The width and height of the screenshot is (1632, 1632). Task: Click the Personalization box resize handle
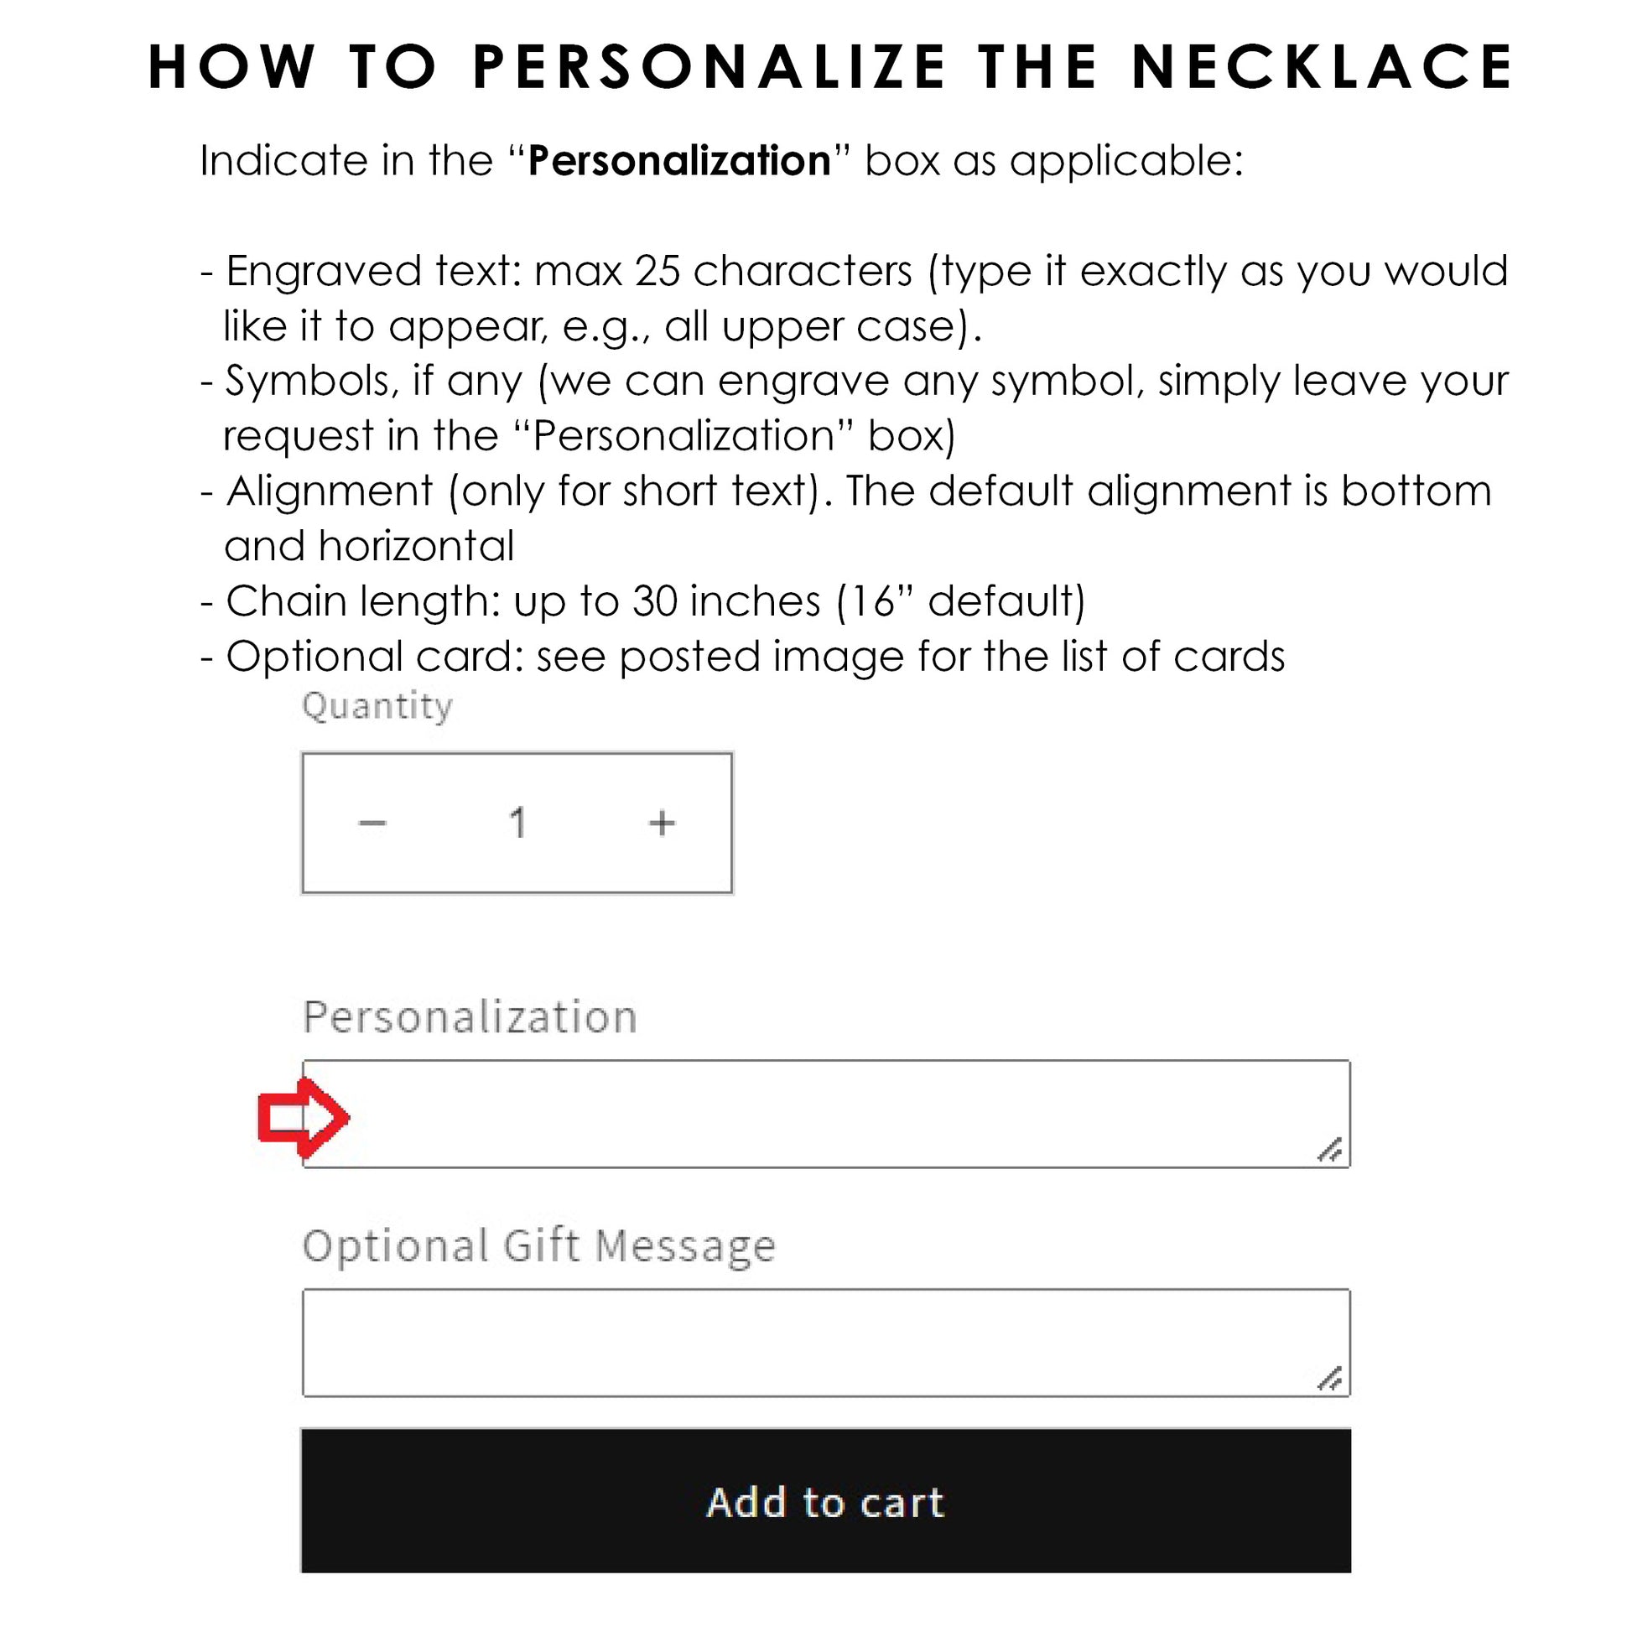coord(1329,1150)
